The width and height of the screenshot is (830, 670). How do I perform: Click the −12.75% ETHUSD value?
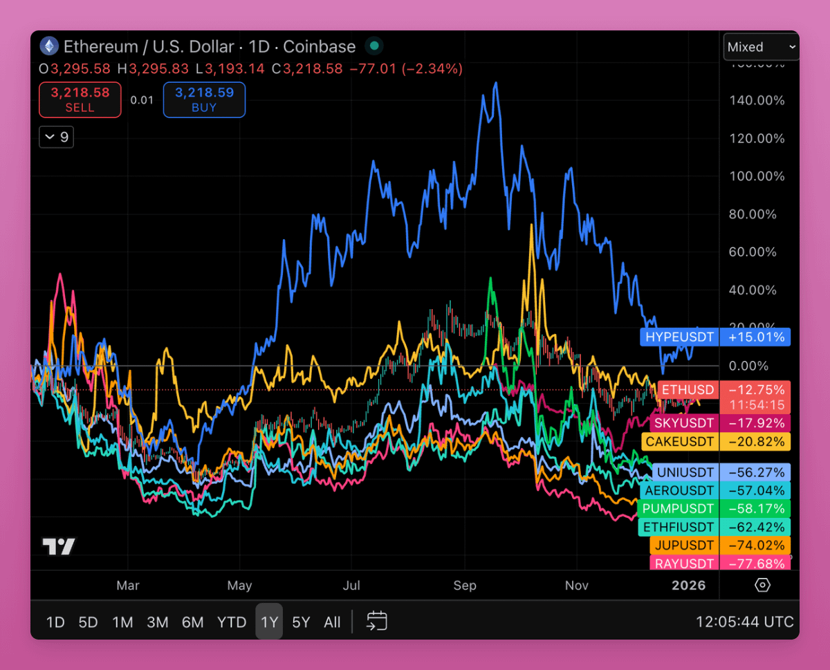coord(757,389)
